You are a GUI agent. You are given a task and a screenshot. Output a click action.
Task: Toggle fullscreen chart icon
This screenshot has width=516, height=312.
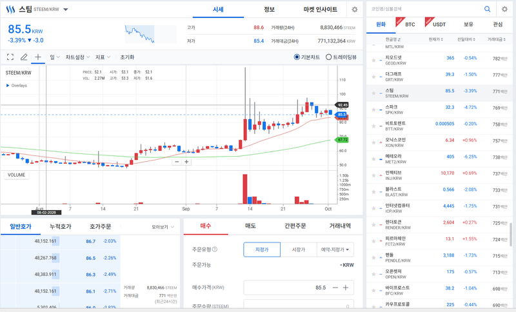pos(10,57)
